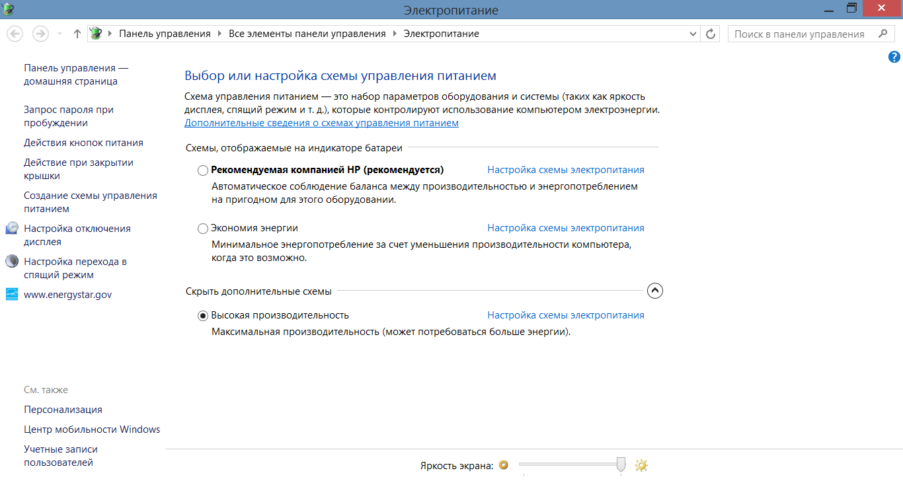The height and width of the screenshot is (485, 903).
Task: Click the display-off clock icon in sidebar
Action: 12,229
